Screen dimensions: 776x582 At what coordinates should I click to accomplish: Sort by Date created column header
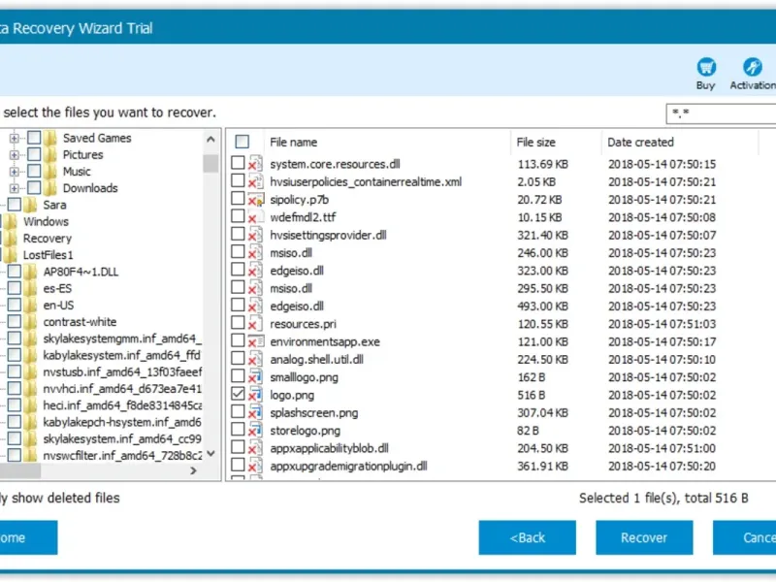tap(640, 142)
